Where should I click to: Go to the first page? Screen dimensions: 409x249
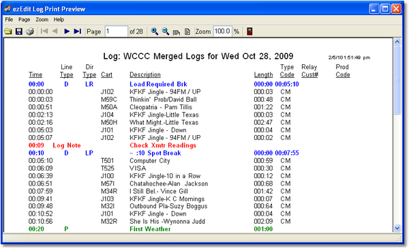[44, 31]
